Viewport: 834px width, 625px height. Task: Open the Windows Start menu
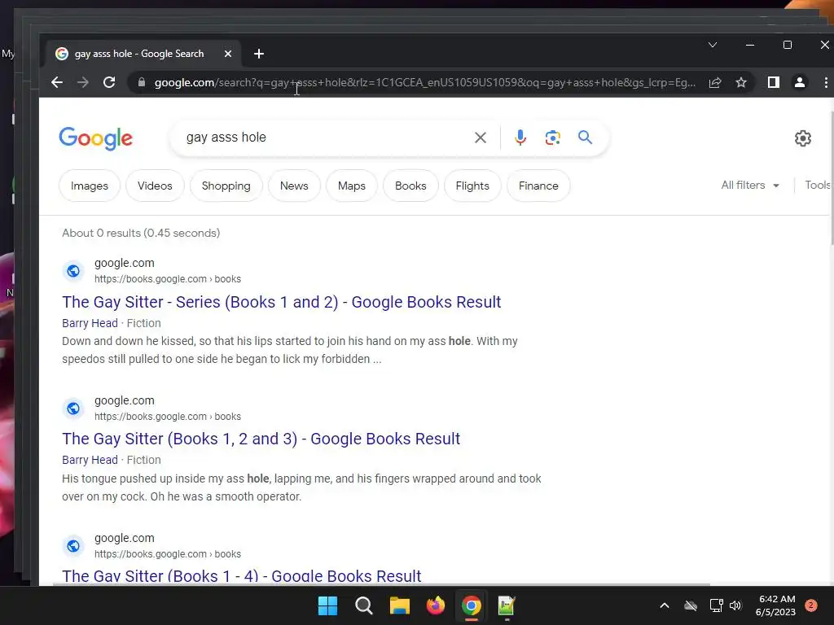pyautogui.click(x=327, y=605)
